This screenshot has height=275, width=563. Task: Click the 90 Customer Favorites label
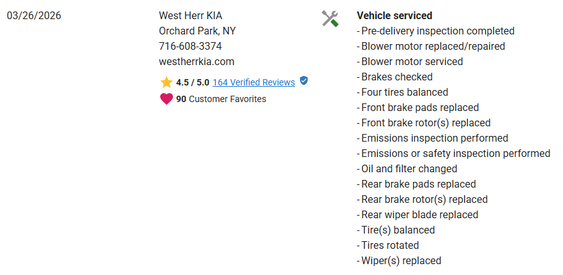tap(221, 99)
